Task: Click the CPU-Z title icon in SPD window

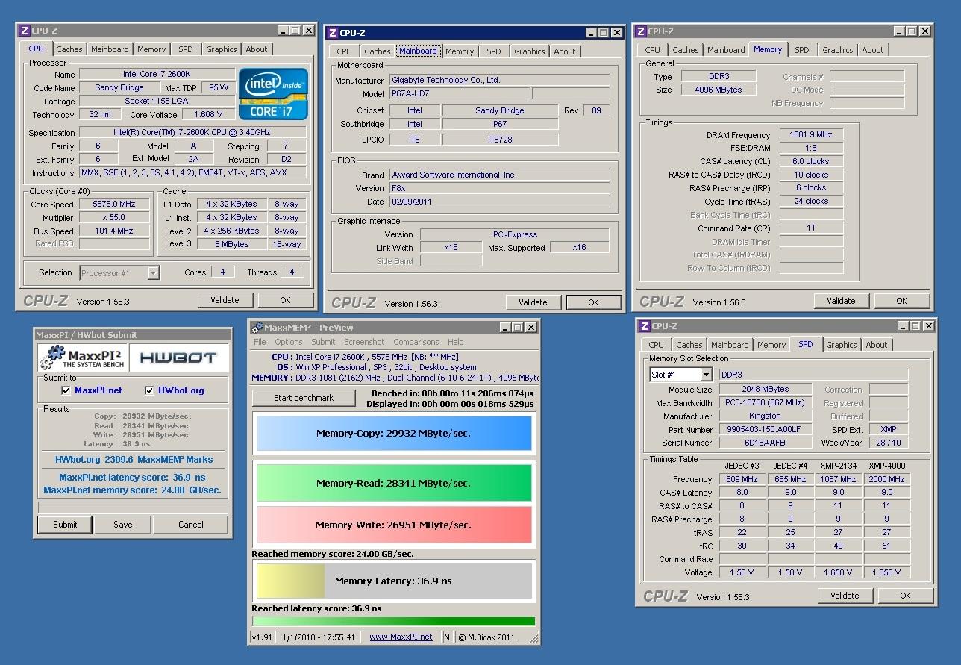Action: [643, 325]
